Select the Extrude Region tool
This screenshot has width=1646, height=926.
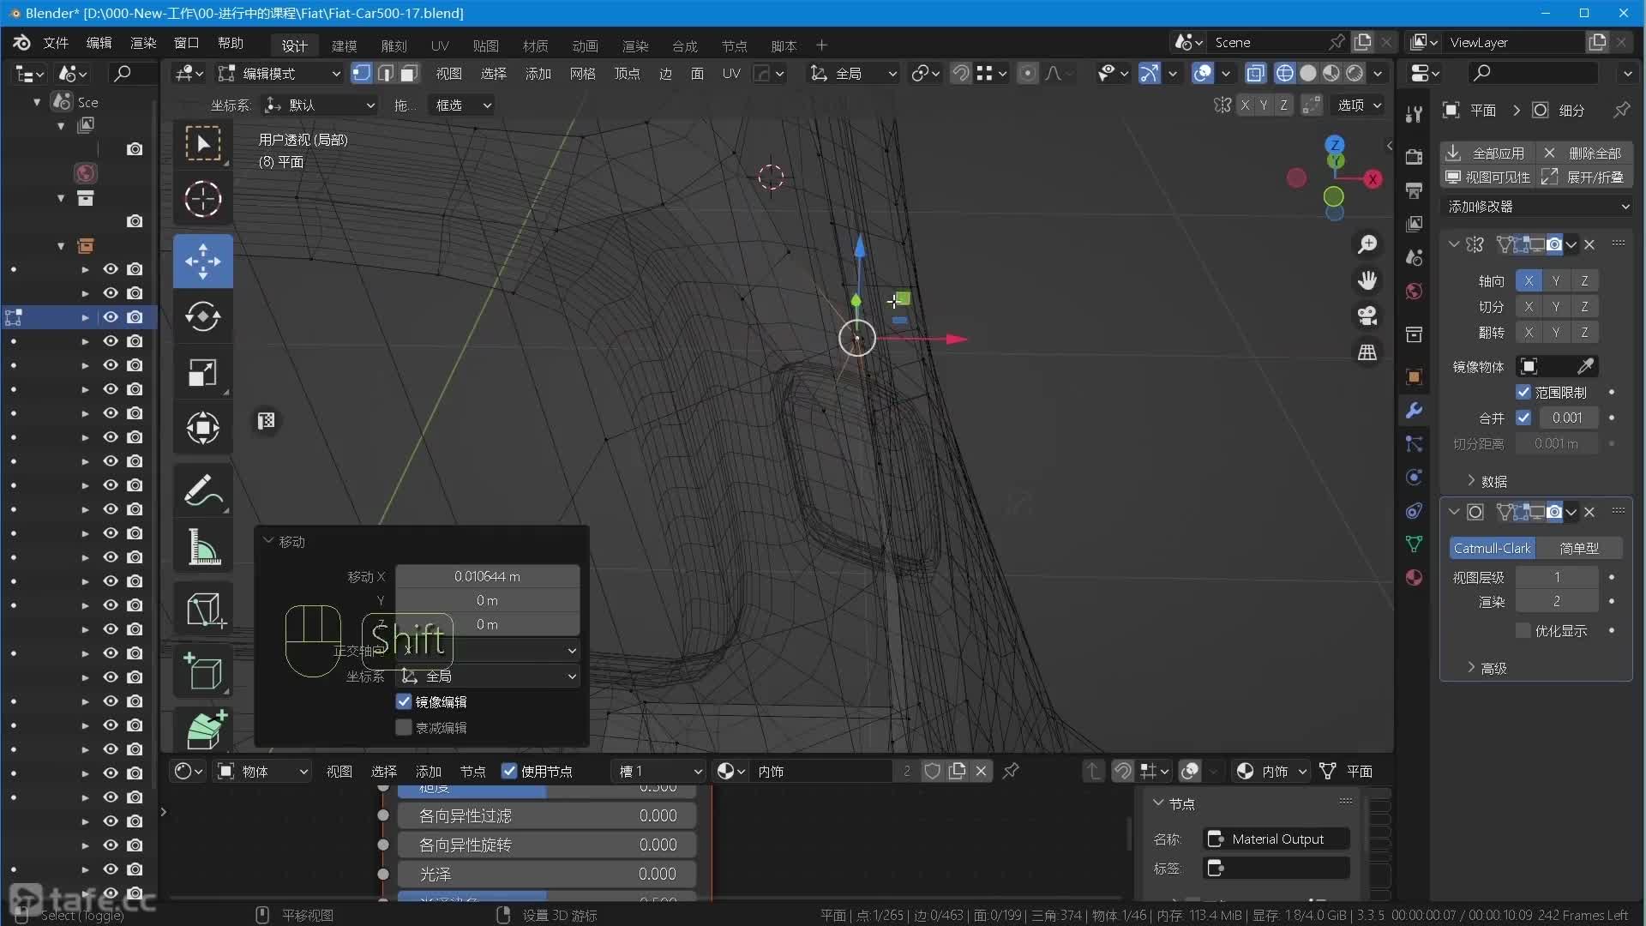coord(203,729)
